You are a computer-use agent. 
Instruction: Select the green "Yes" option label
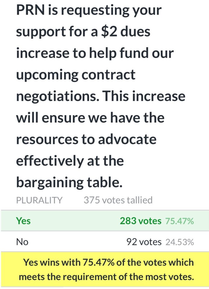click(x=23, y=220)
